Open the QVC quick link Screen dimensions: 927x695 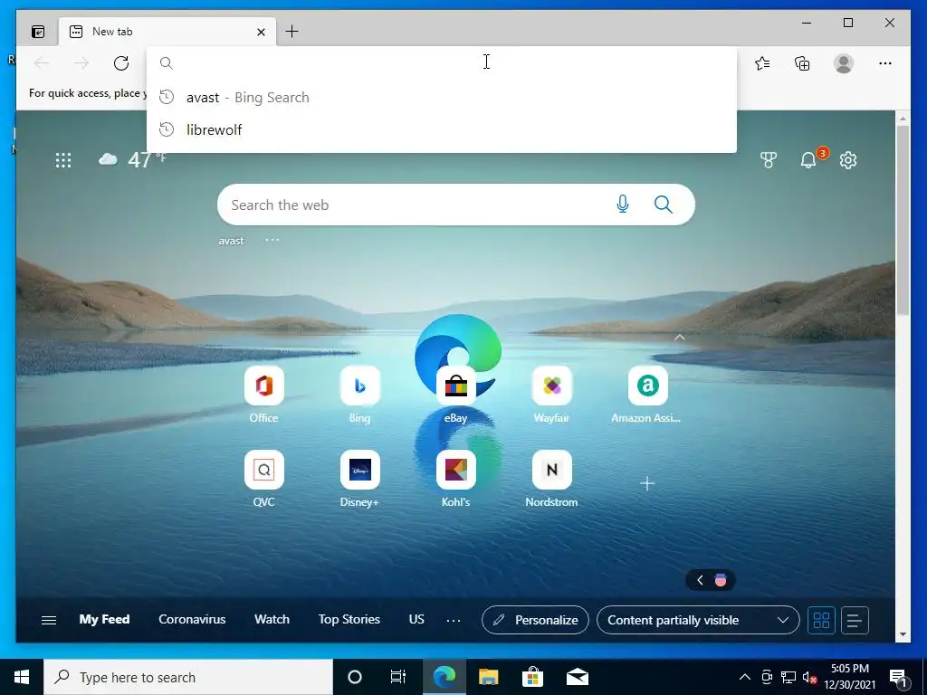click(x=263, y=479)
